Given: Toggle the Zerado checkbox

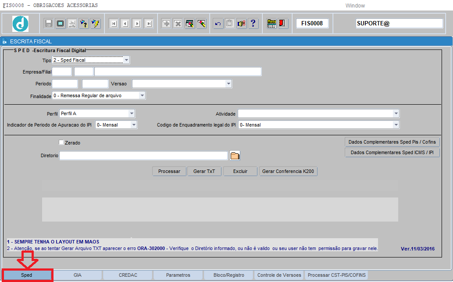Looking at the screenshot, I should point(61,142).
